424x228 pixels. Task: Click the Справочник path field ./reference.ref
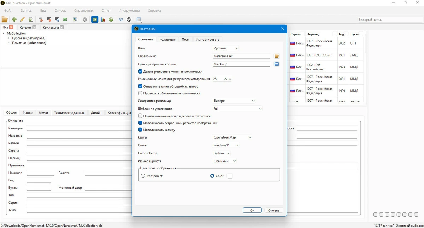tap(241, 56)
